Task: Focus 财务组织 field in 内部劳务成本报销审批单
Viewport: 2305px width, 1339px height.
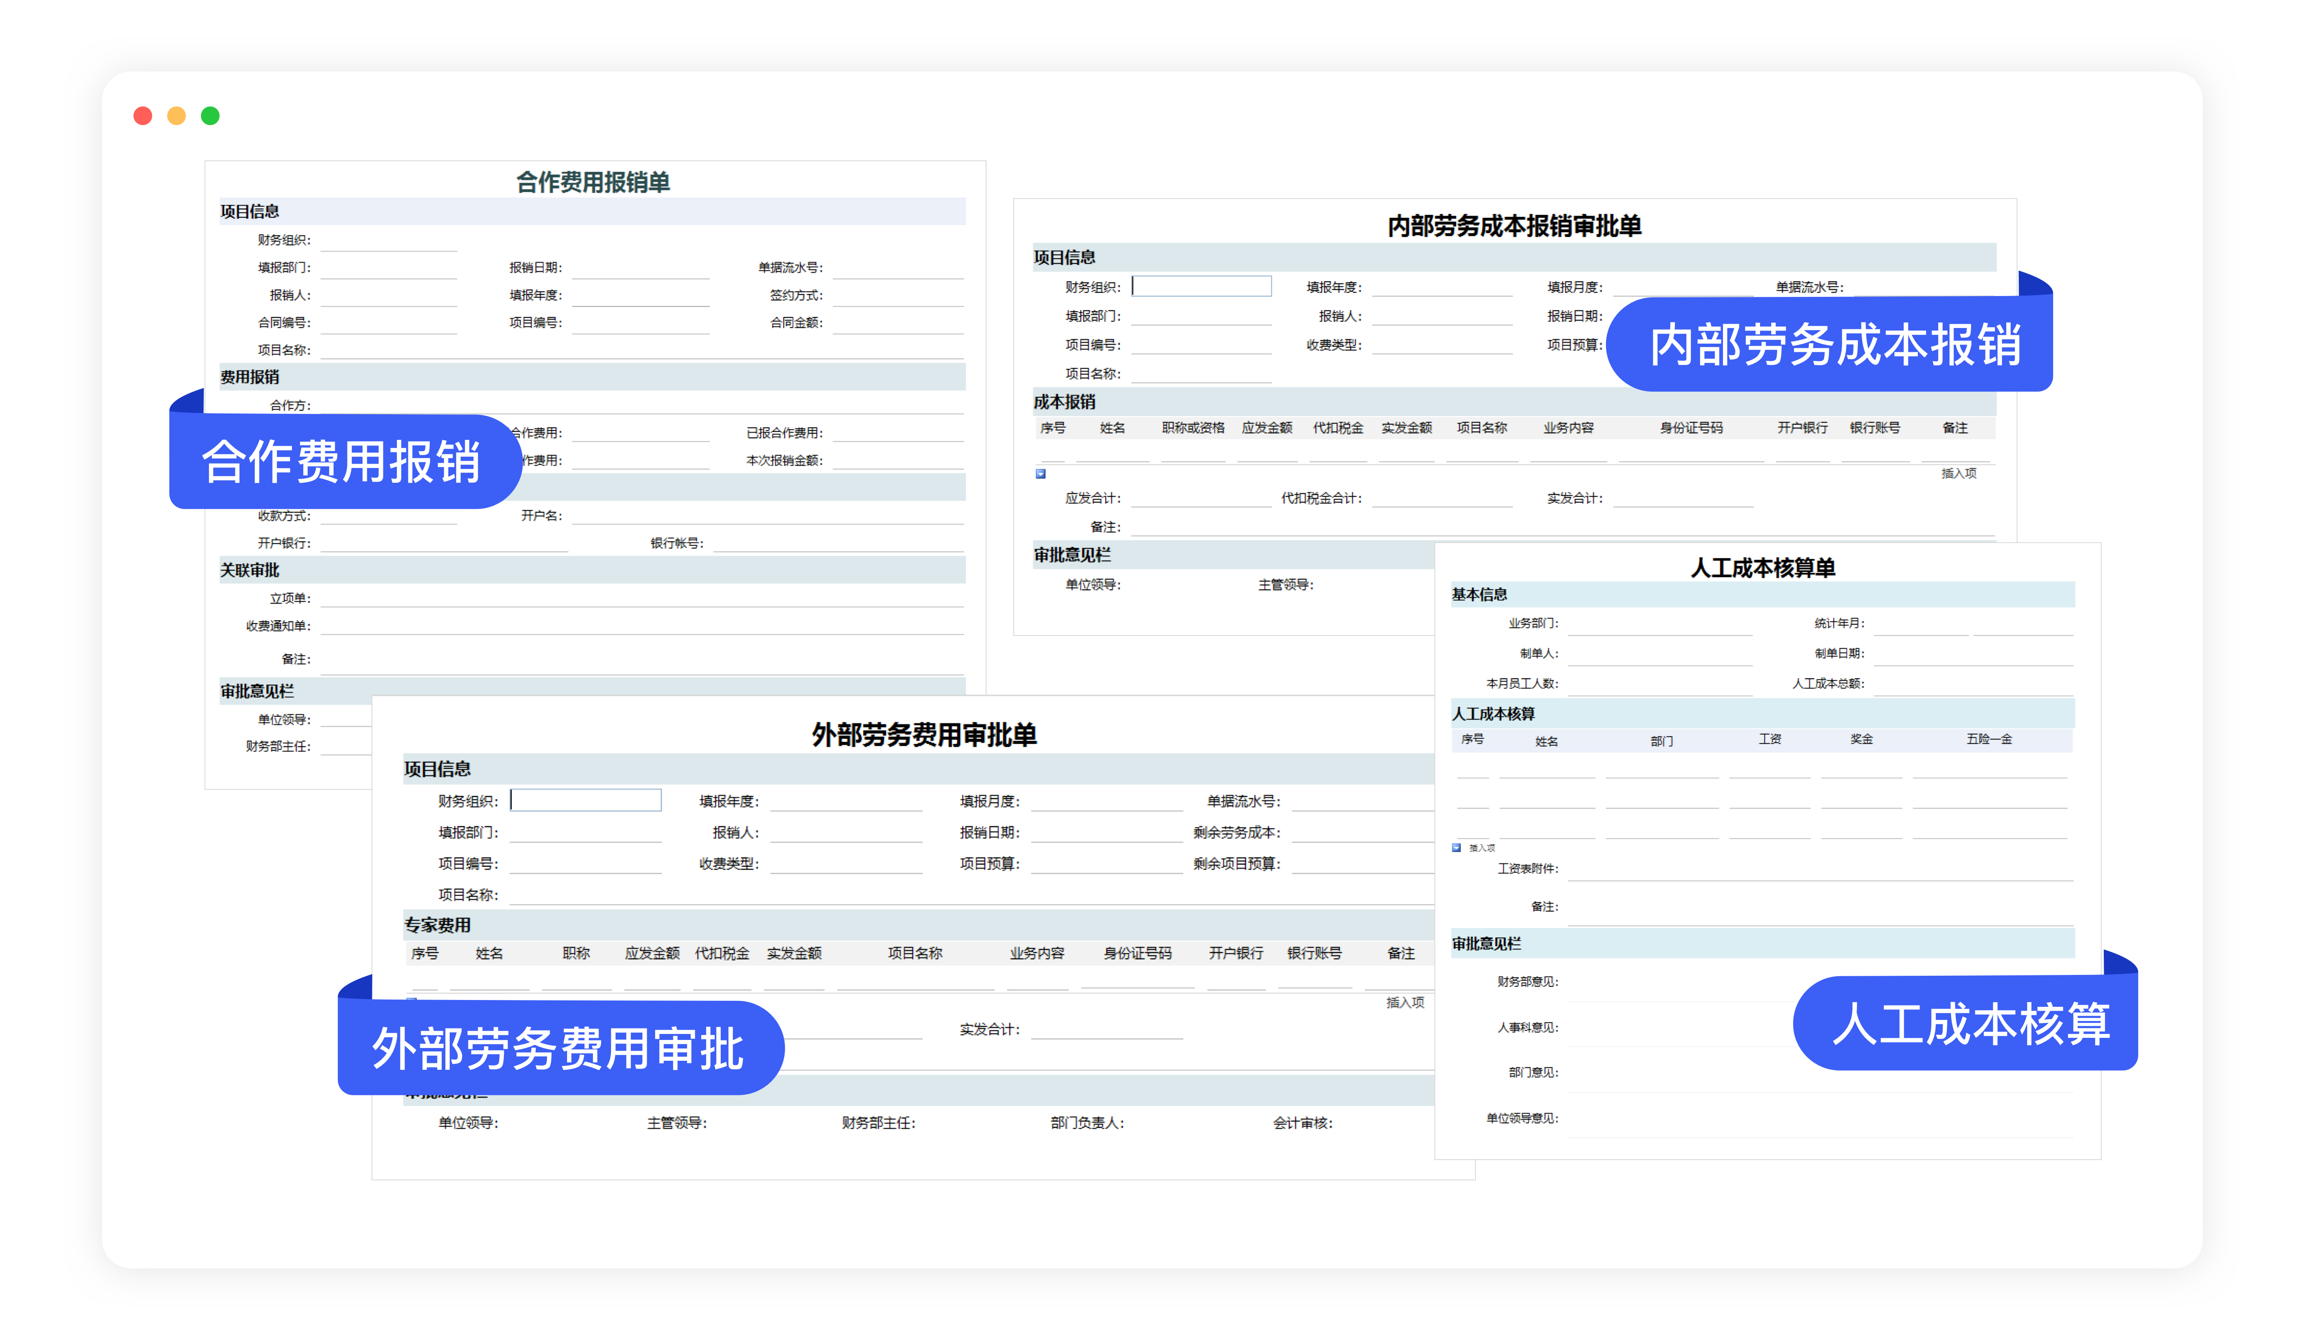Action: coord(1201,286)
